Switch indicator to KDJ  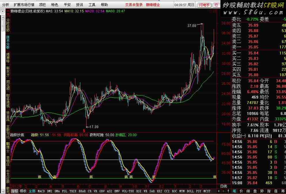(x=159, y=191)
